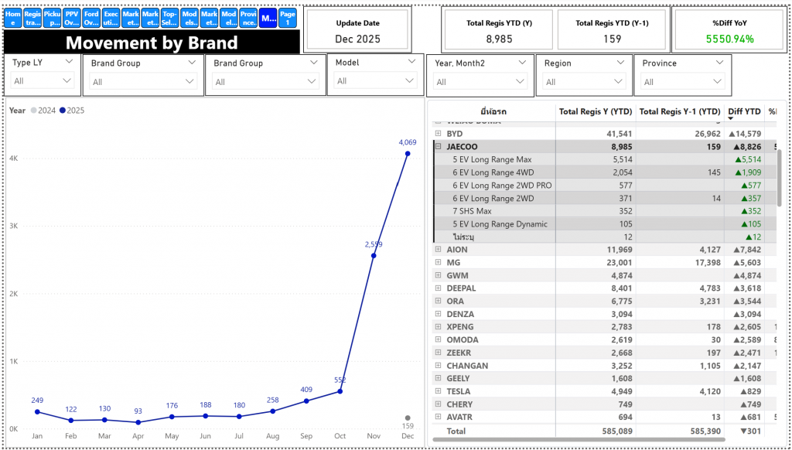Viewport: 792px width, 450px height.
Task: Collapse the JAECOO brand row
Action: coord(439,146)
